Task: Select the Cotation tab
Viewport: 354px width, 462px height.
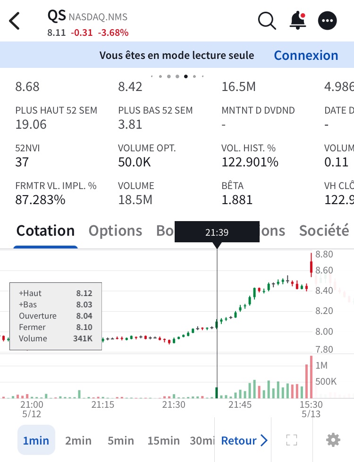Action: click(45, 231)
